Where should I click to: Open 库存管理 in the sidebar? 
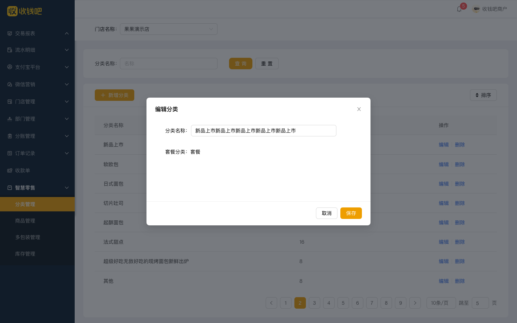37,254
